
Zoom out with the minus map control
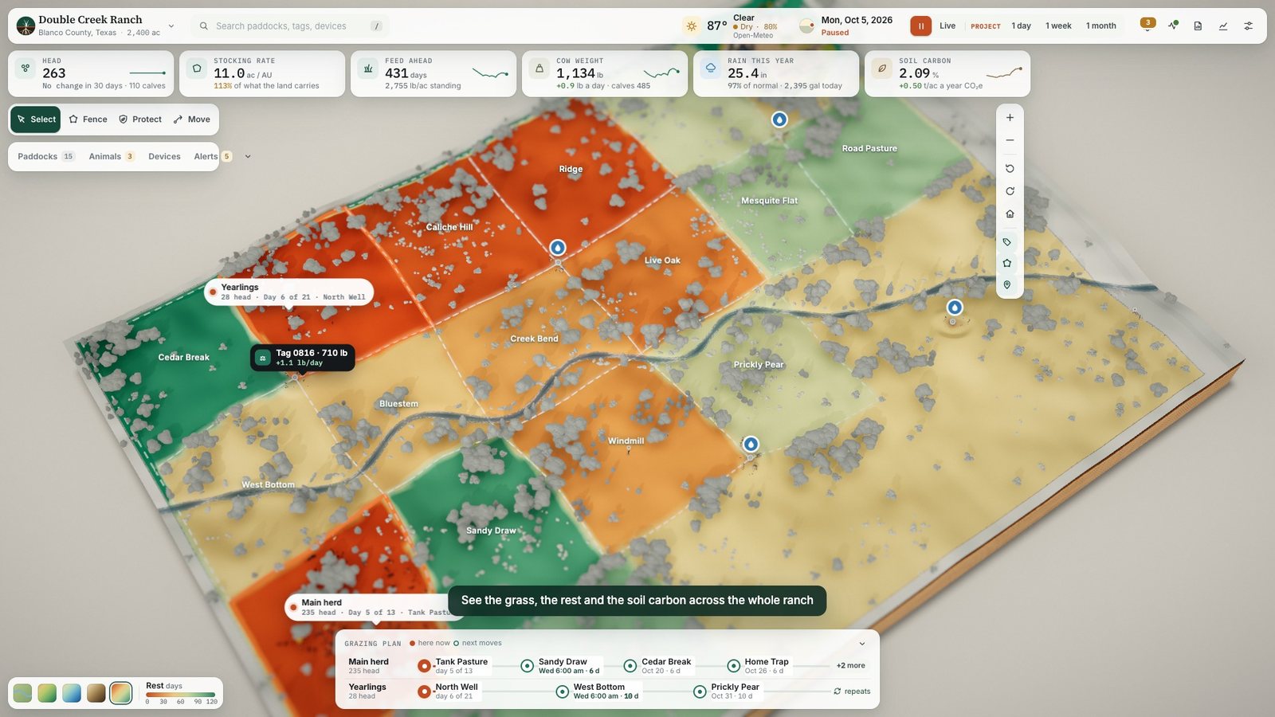pyautogui.click(x=1010, y=140)
